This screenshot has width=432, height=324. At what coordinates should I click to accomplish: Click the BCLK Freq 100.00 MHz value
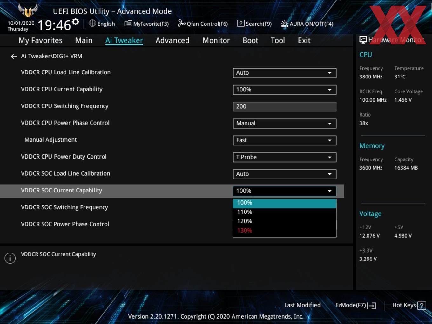click(x=373, y=100)
